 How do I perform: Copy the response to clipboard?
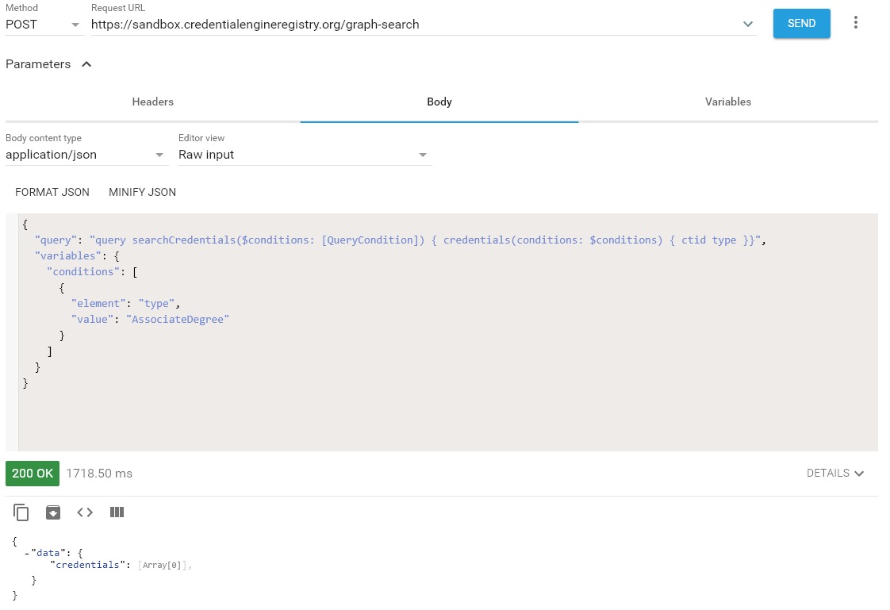[x=21, y=512]
